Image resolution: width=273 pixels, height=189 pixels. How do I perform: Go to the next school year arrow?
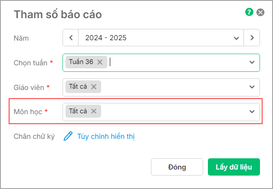(252, 38)
